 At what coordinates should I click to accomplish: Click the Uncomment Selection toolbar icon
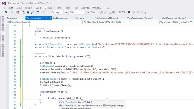tap(114, 12)
